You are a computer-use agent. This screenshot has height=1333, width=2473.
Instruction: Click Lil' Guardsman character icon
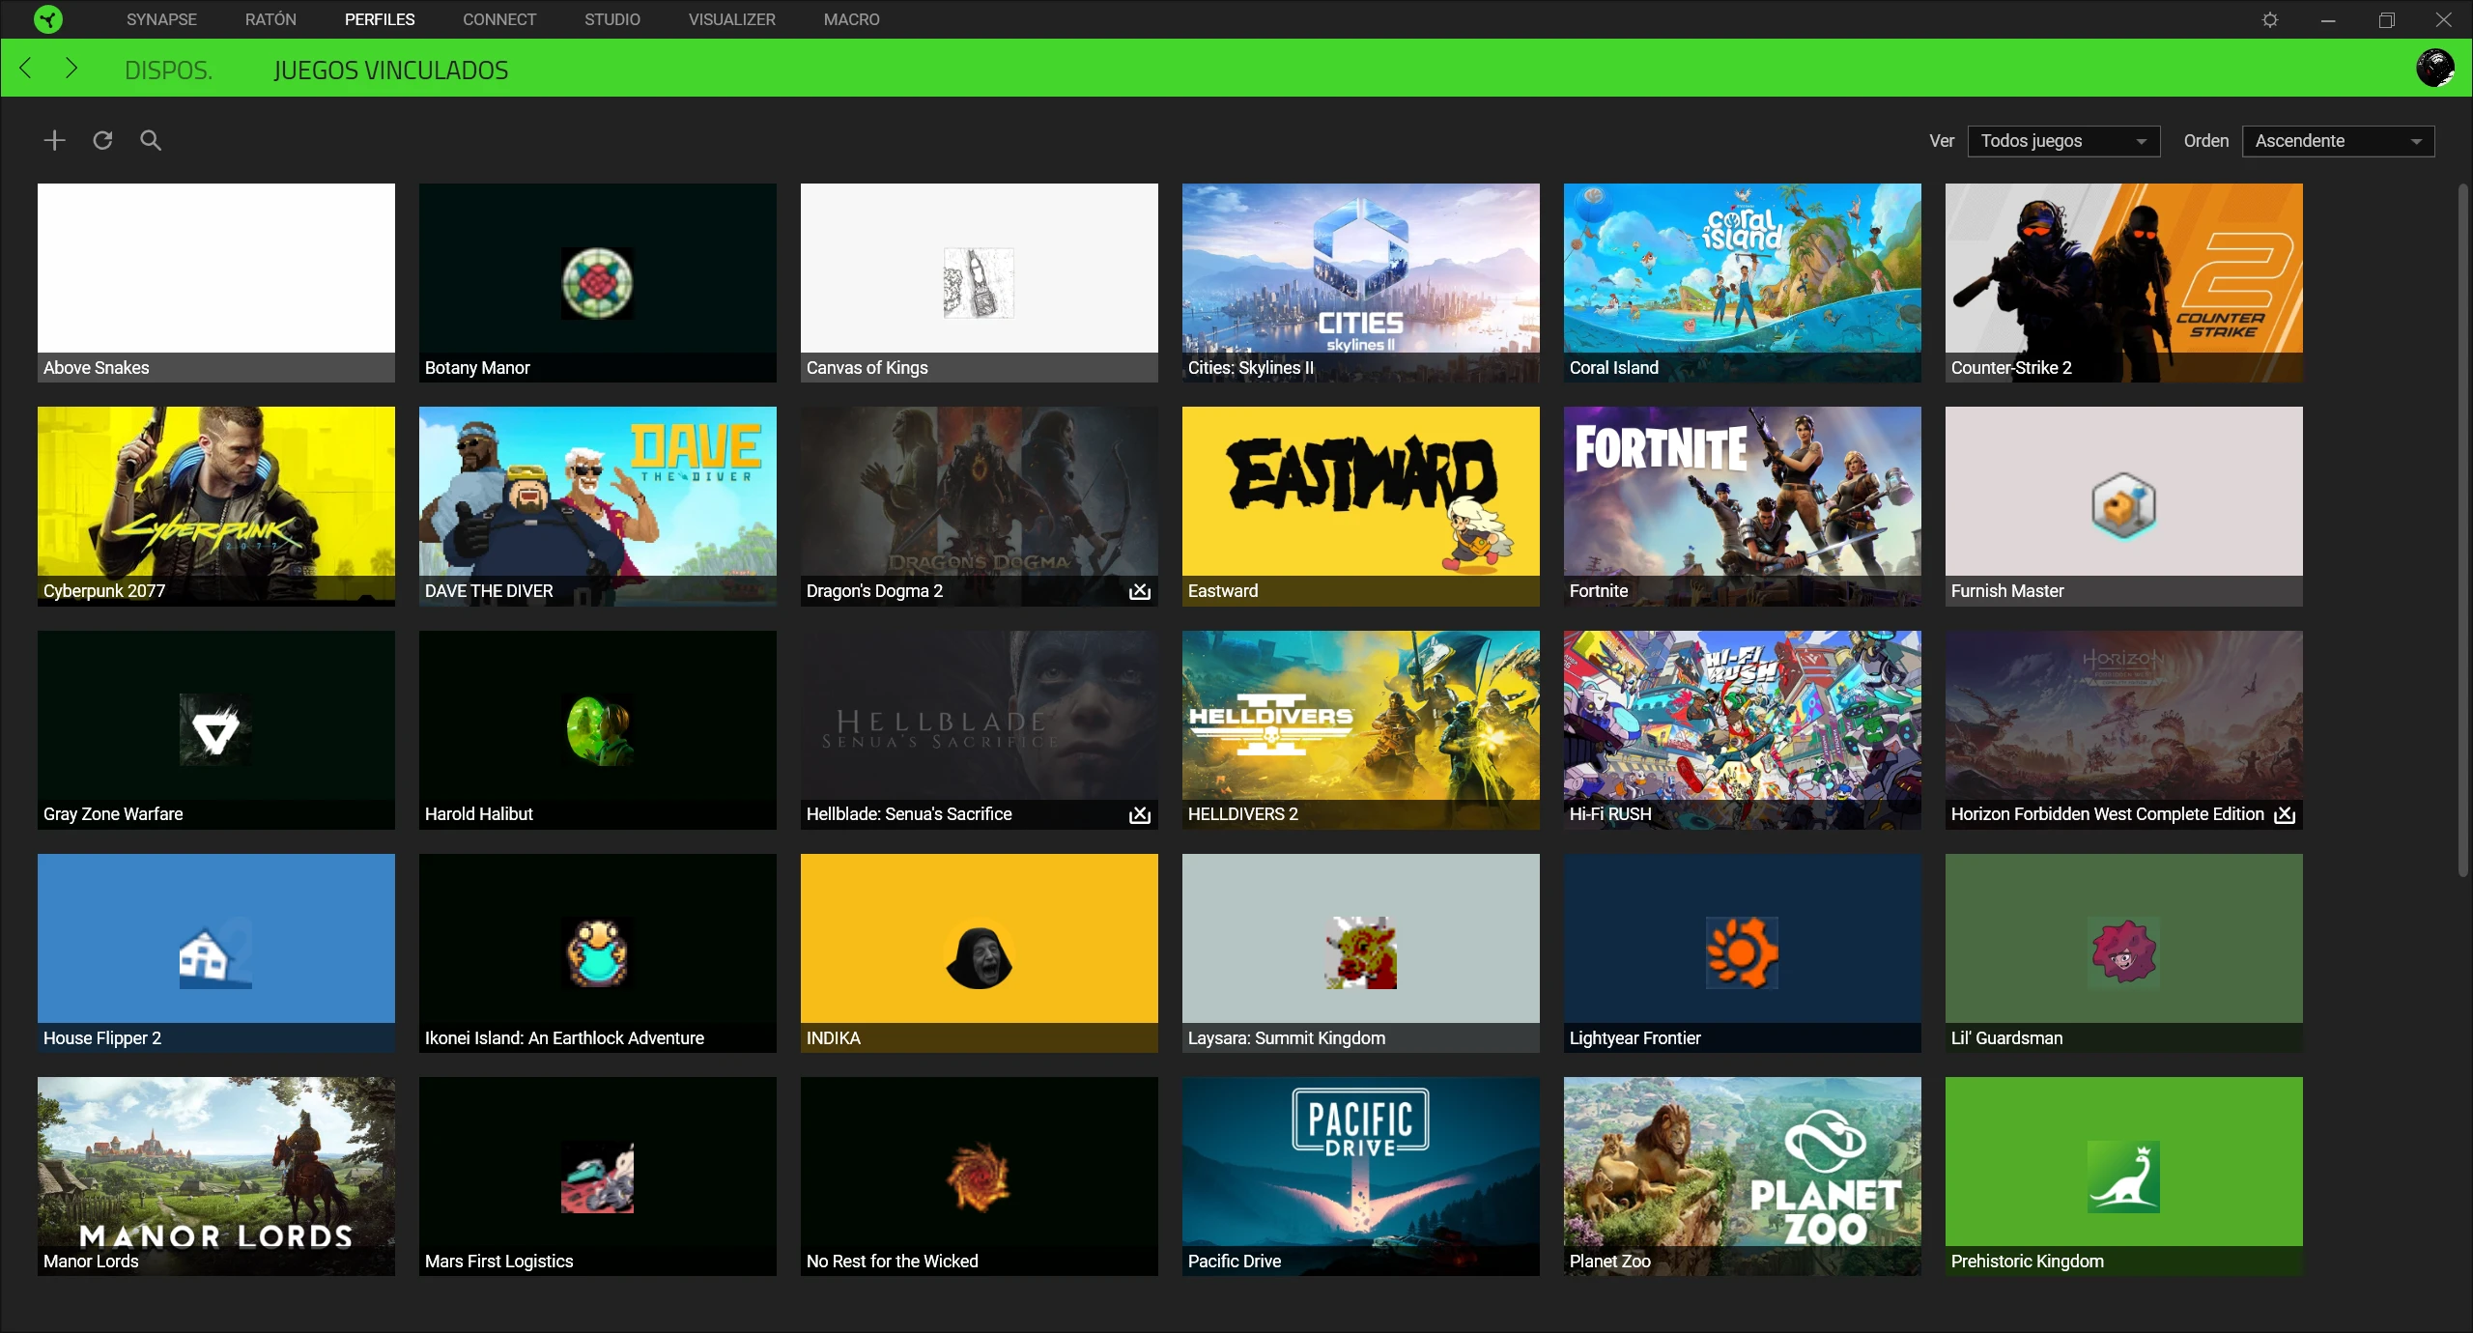point(2123,953)
